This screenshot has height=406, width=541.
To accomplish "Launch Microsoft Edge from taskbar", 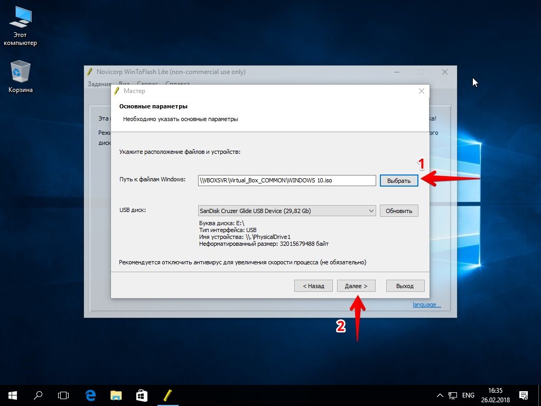I will [90, 395].
